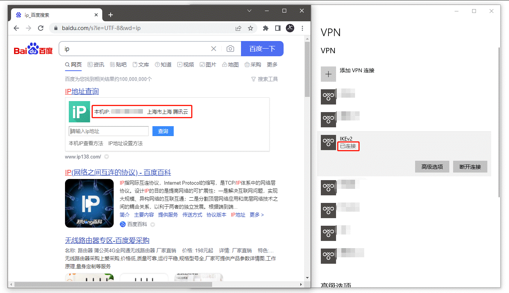Click the VPN settings window scrollbar
This screenshot has width=509, height=293.
point(499,122)
